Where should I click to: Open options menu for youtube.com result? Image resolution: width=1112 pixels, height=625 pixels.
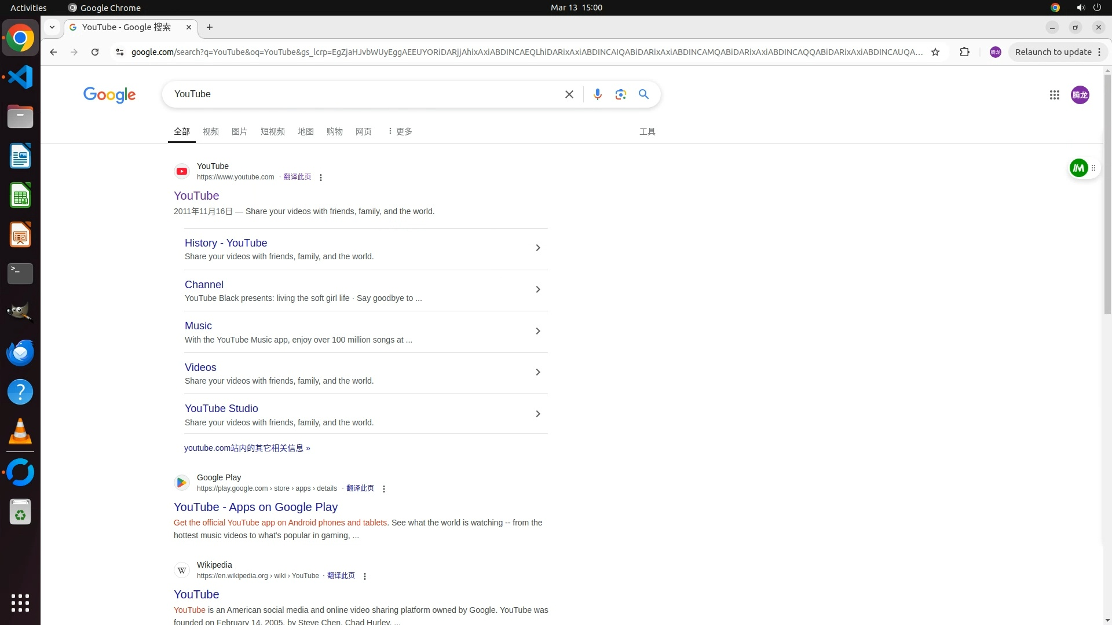click(x=321, y=178)
